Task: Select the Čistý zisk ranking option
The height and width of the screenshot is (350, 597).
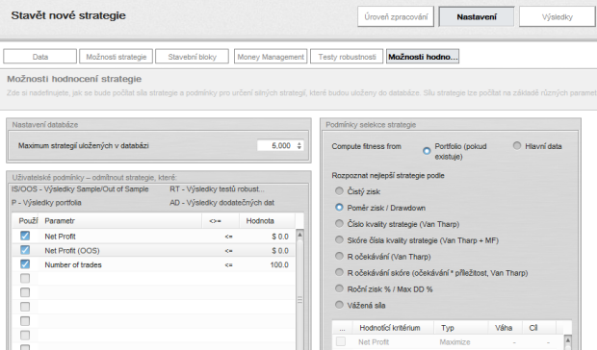Action: [339, 190]
